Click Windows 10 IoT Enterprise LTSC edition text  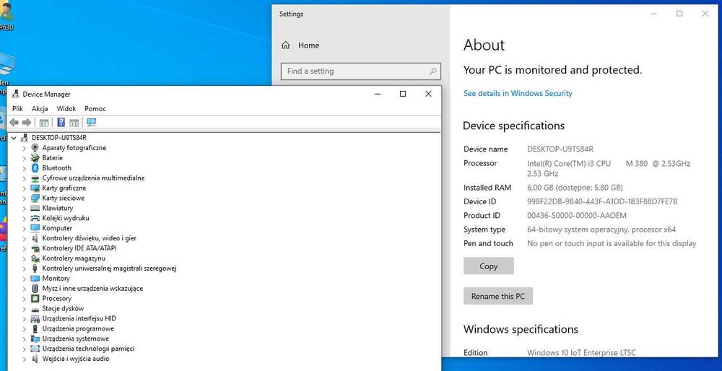click(x=581, y=352)
